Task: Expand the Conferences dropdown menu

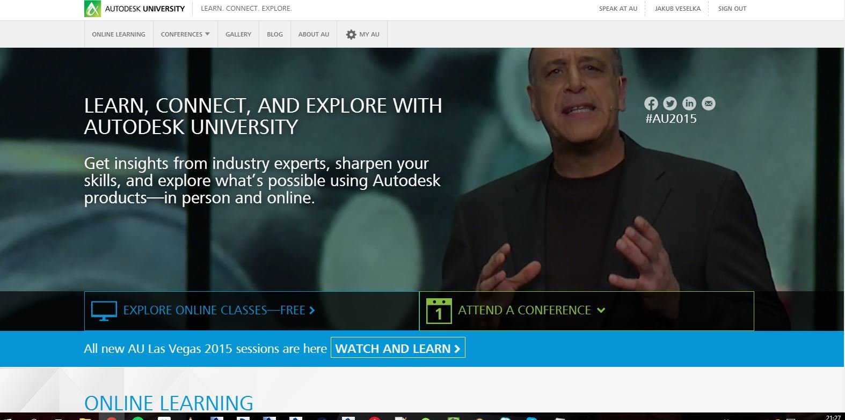Action: pyautogui.click(x=185, y=34)
